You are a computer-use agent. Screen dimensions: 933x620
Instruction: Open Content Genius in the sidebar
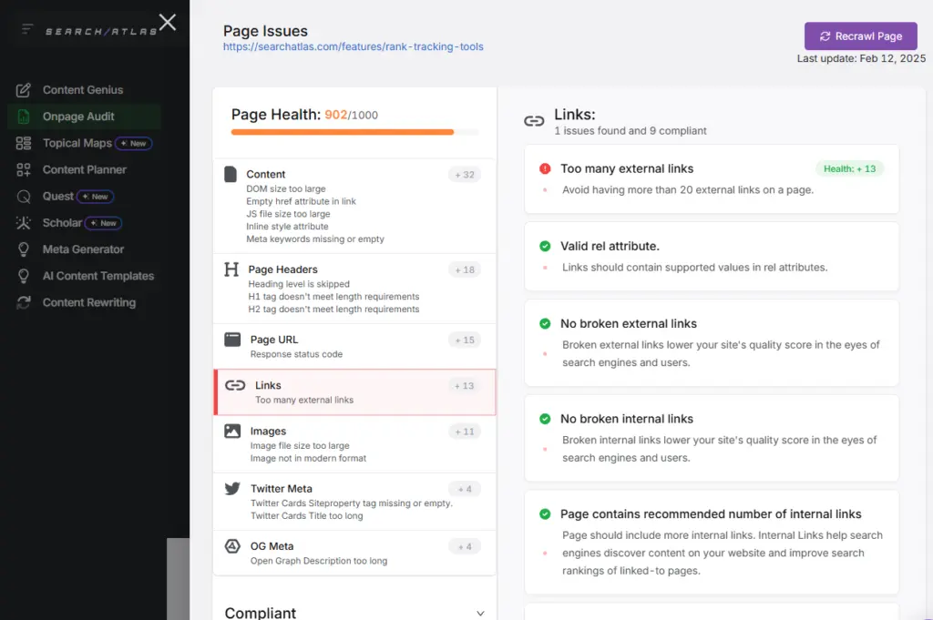click(x=84, y=90)
